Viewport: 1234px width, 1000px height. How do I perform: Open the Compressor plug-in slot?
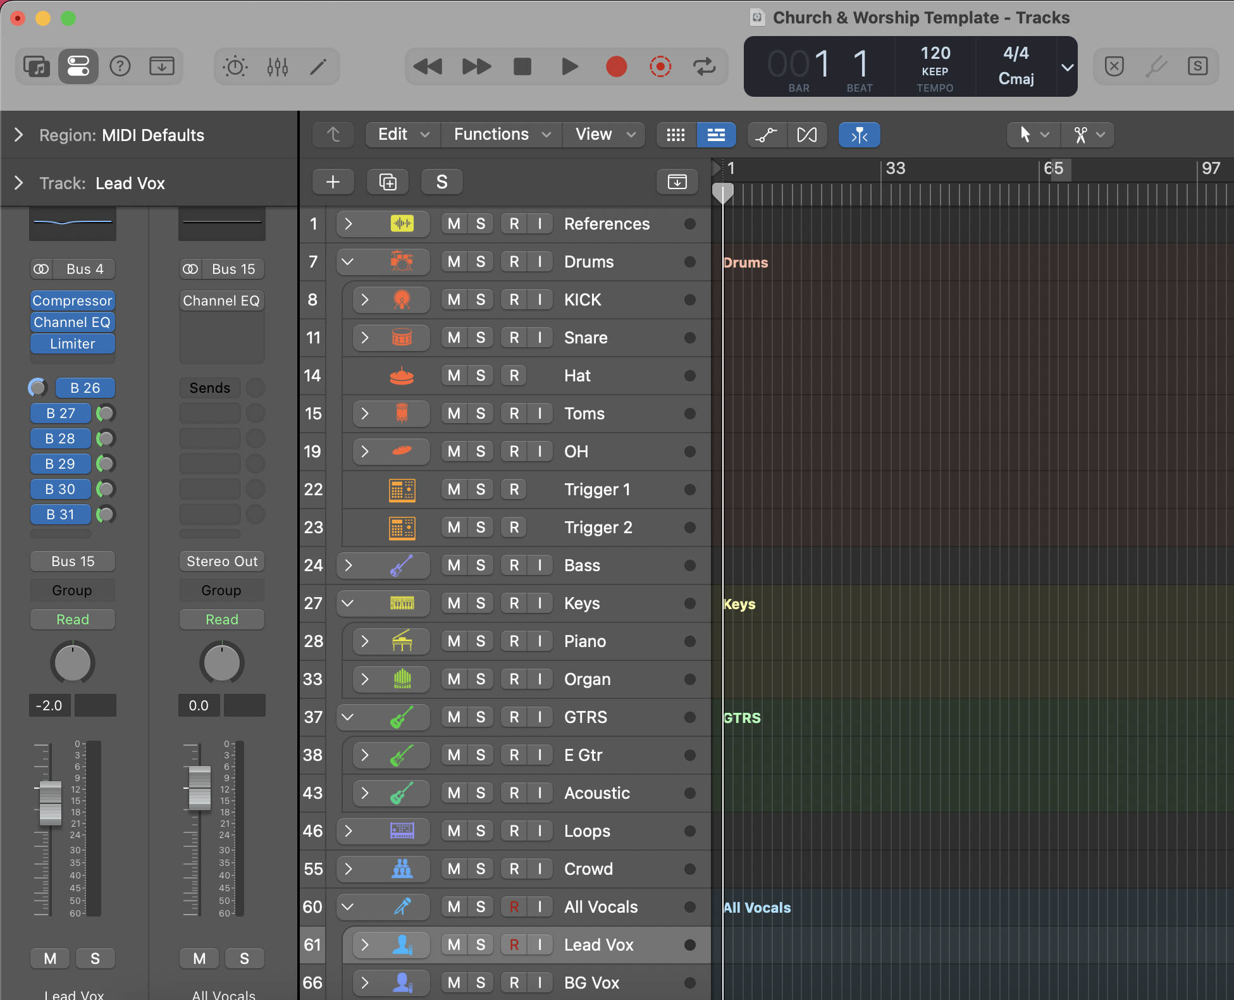click(73, 300)
